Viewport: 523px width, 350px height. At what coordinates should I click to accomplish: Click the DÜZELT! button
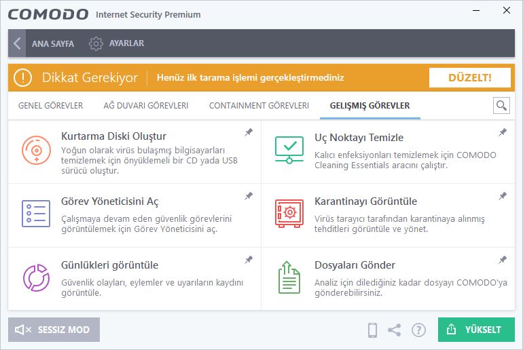pyautogui.click(x=469, y=77)
